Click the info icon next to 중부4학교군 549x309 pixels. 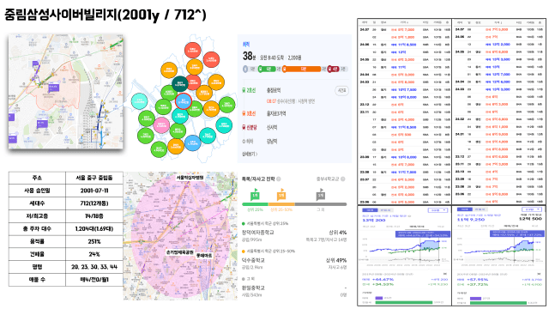pyautogui.click(x=343, y=179)
